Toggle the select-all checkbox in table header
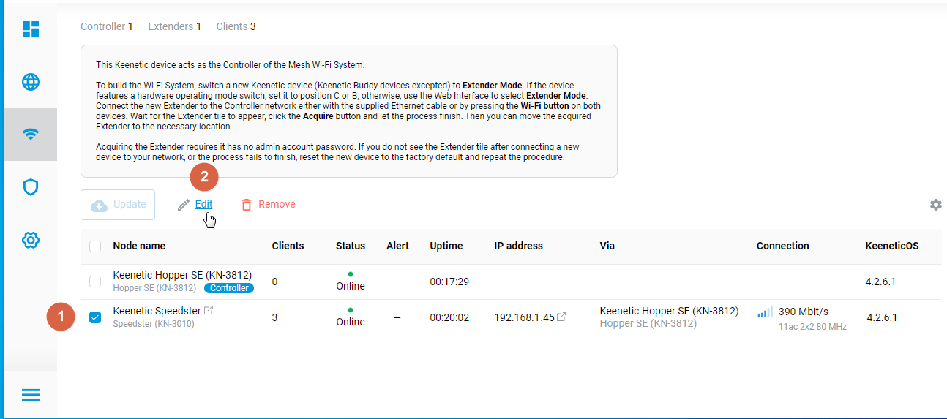Screen dimensions: 947x419 point(95,246)
